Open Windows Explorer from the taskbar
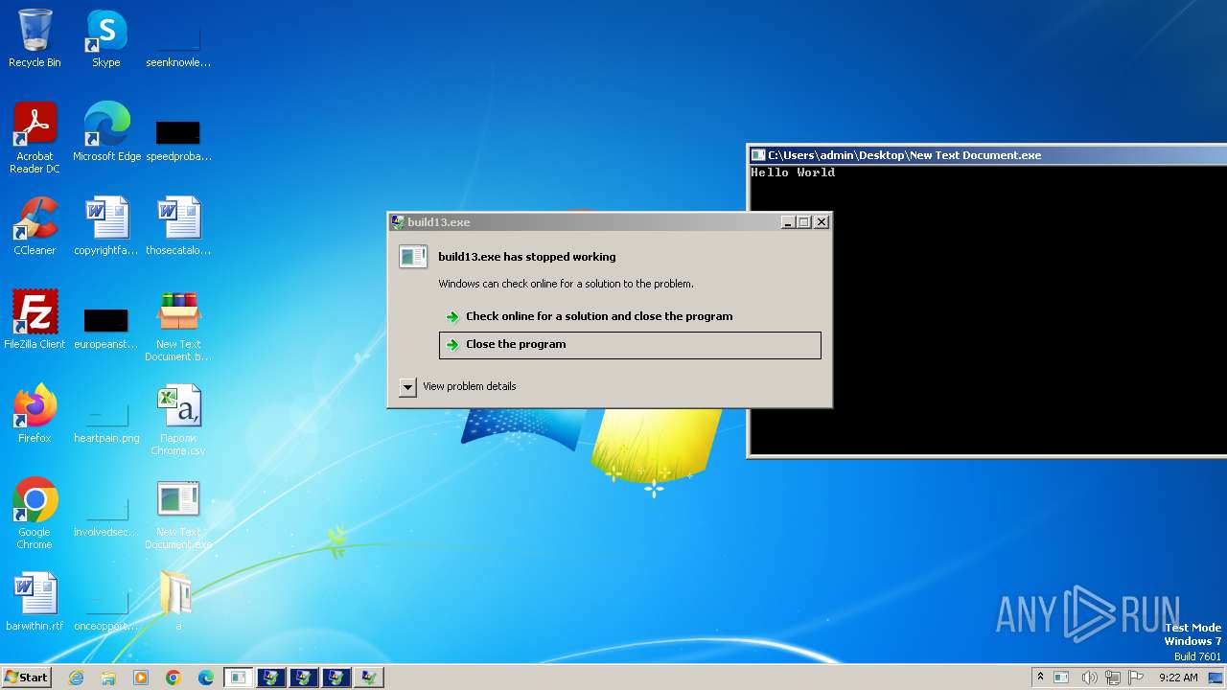 pos(108,678)
